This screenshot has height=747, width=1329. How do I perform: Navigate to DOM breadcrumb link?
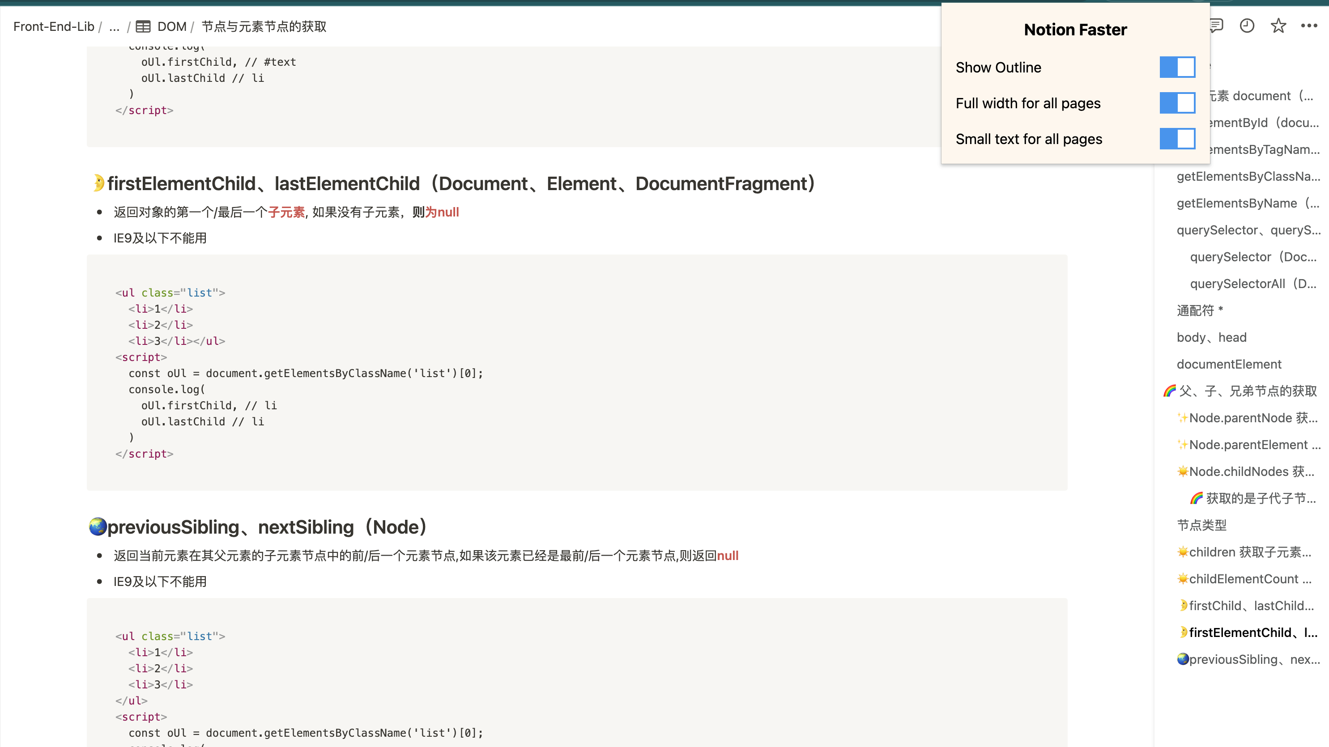click(x=172, y=26)
